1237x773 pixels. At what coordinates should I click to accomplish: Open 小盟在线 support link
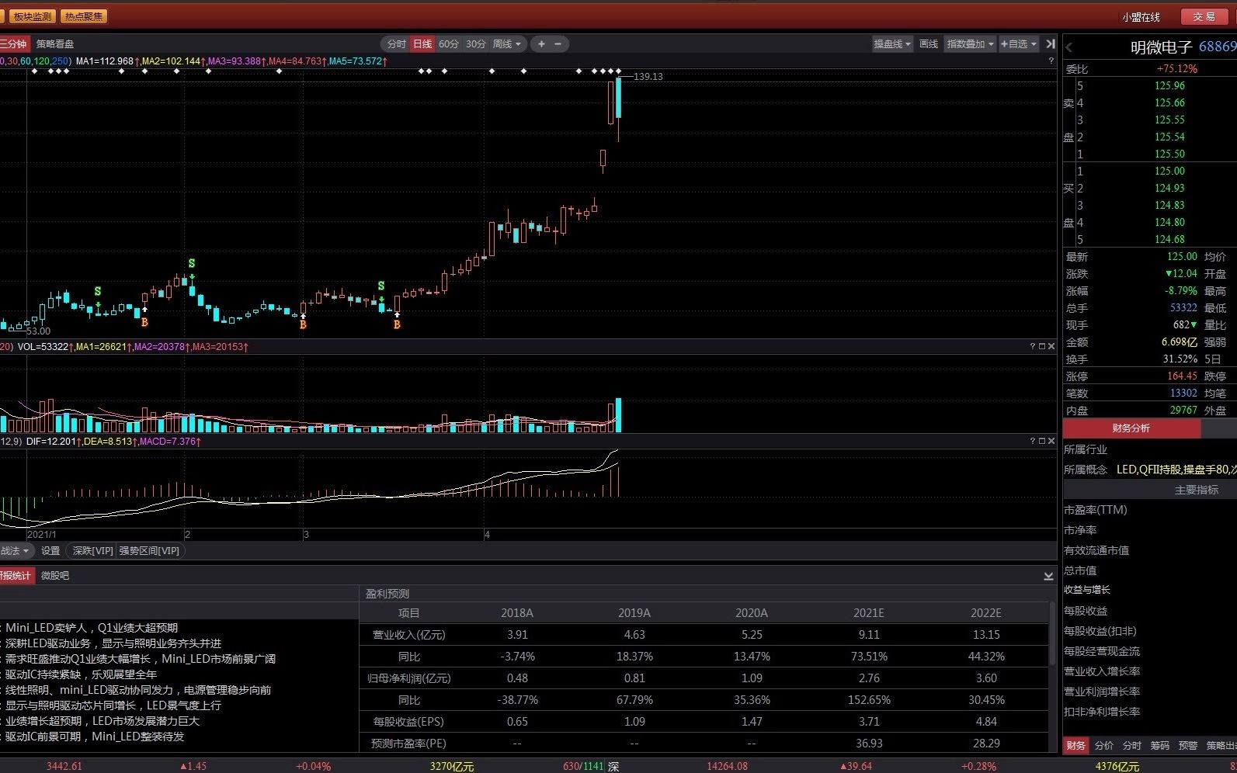pyautogui.click(x=1141, y=17)
